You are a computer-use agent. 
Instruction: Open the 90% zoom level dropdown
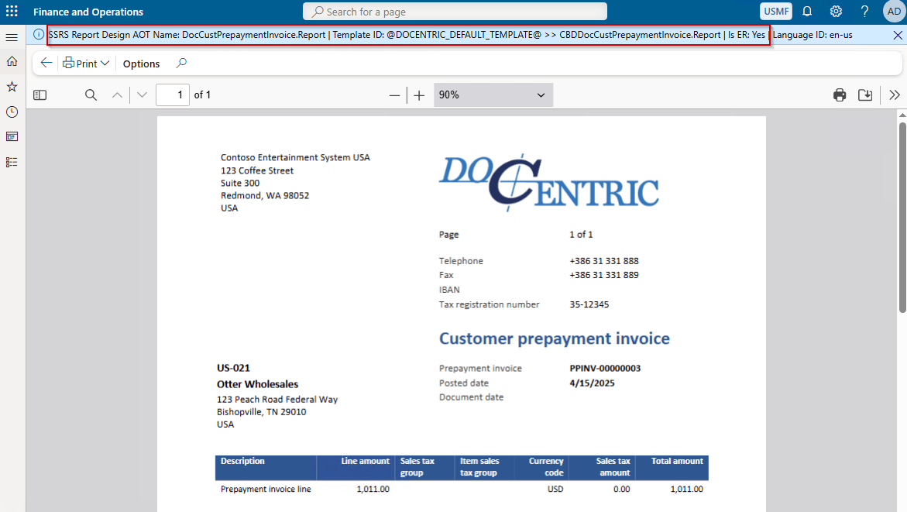click(493, 94)
